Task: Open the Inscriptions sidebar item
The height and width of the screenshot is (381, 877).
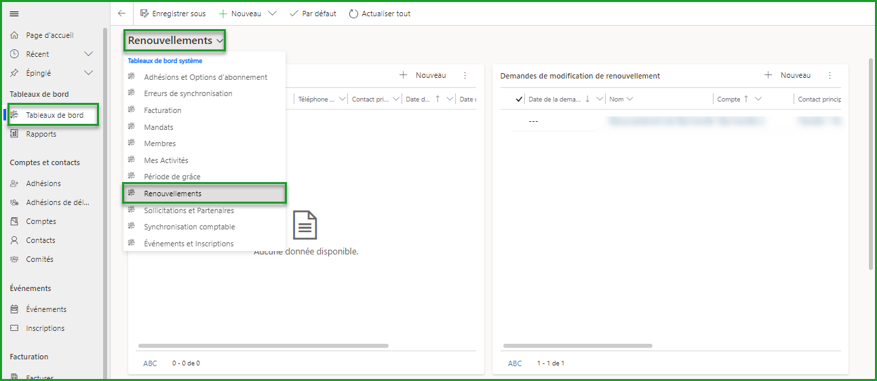Action: (x=45, y=328)
